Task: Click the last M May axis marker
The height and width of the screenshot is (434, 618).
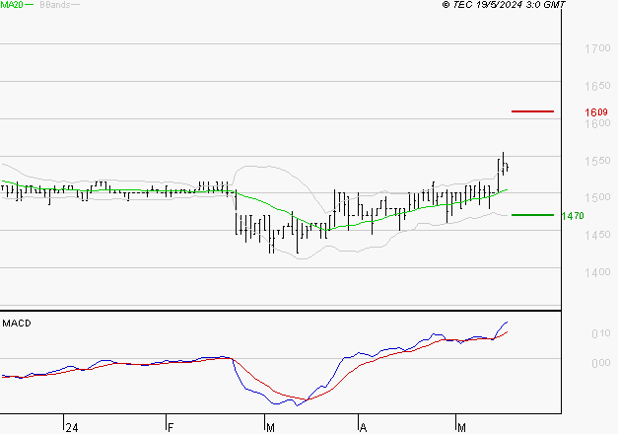Action: (461, 428)
